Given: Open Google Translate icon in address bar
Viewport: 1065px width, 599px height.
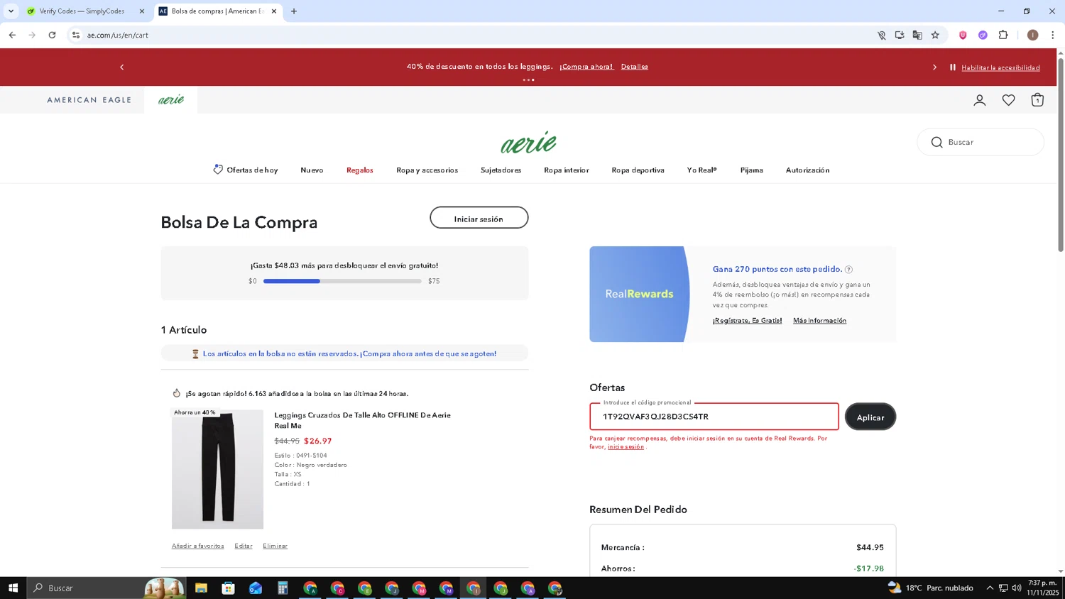Looking at the screenshot, I should pos(917,35).
